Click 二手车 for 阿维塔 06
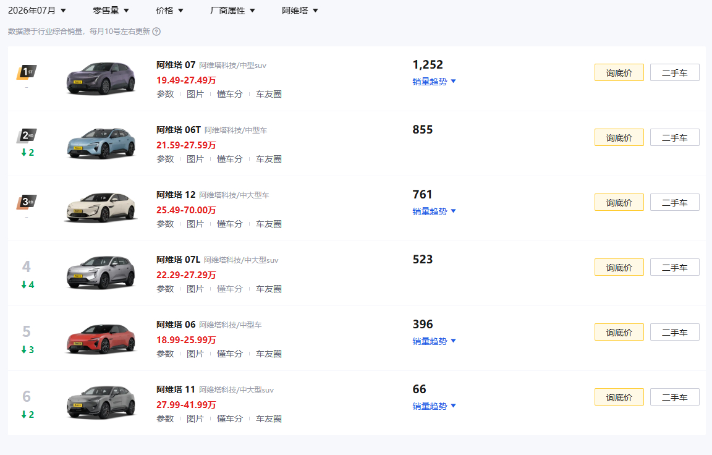Viewport: 712px width, 455px height. (x=675, y=333)
